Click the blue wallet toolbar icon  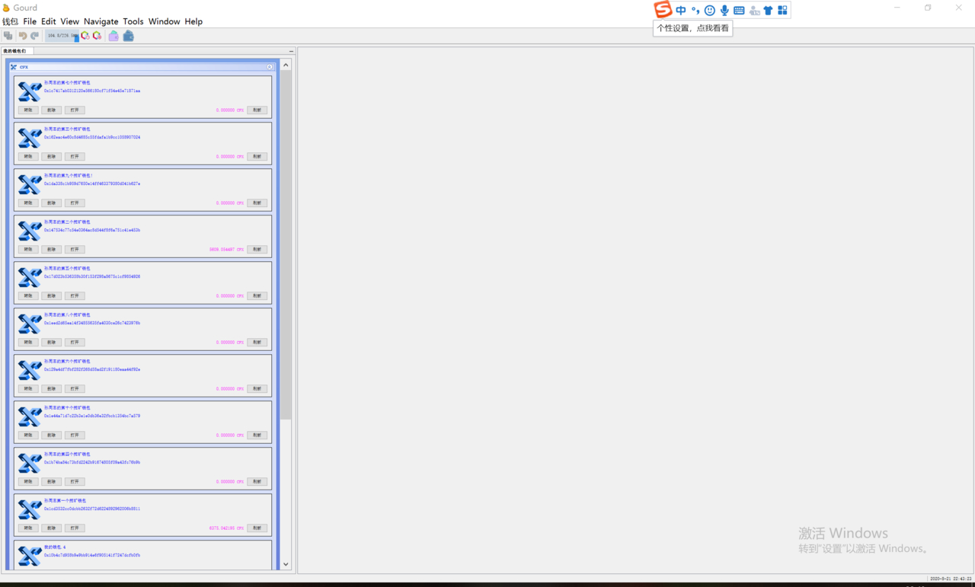click(129, 36)
